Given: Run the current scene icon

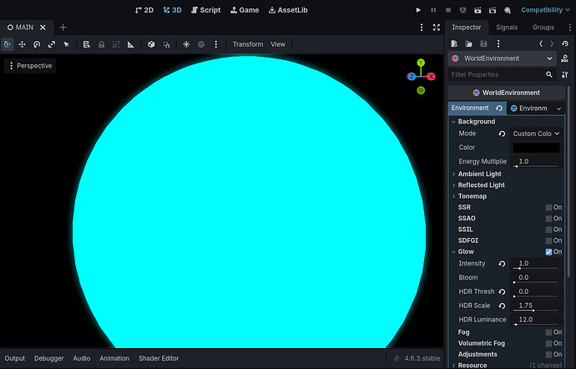Looking at the screenshot, I should point(477,10).
